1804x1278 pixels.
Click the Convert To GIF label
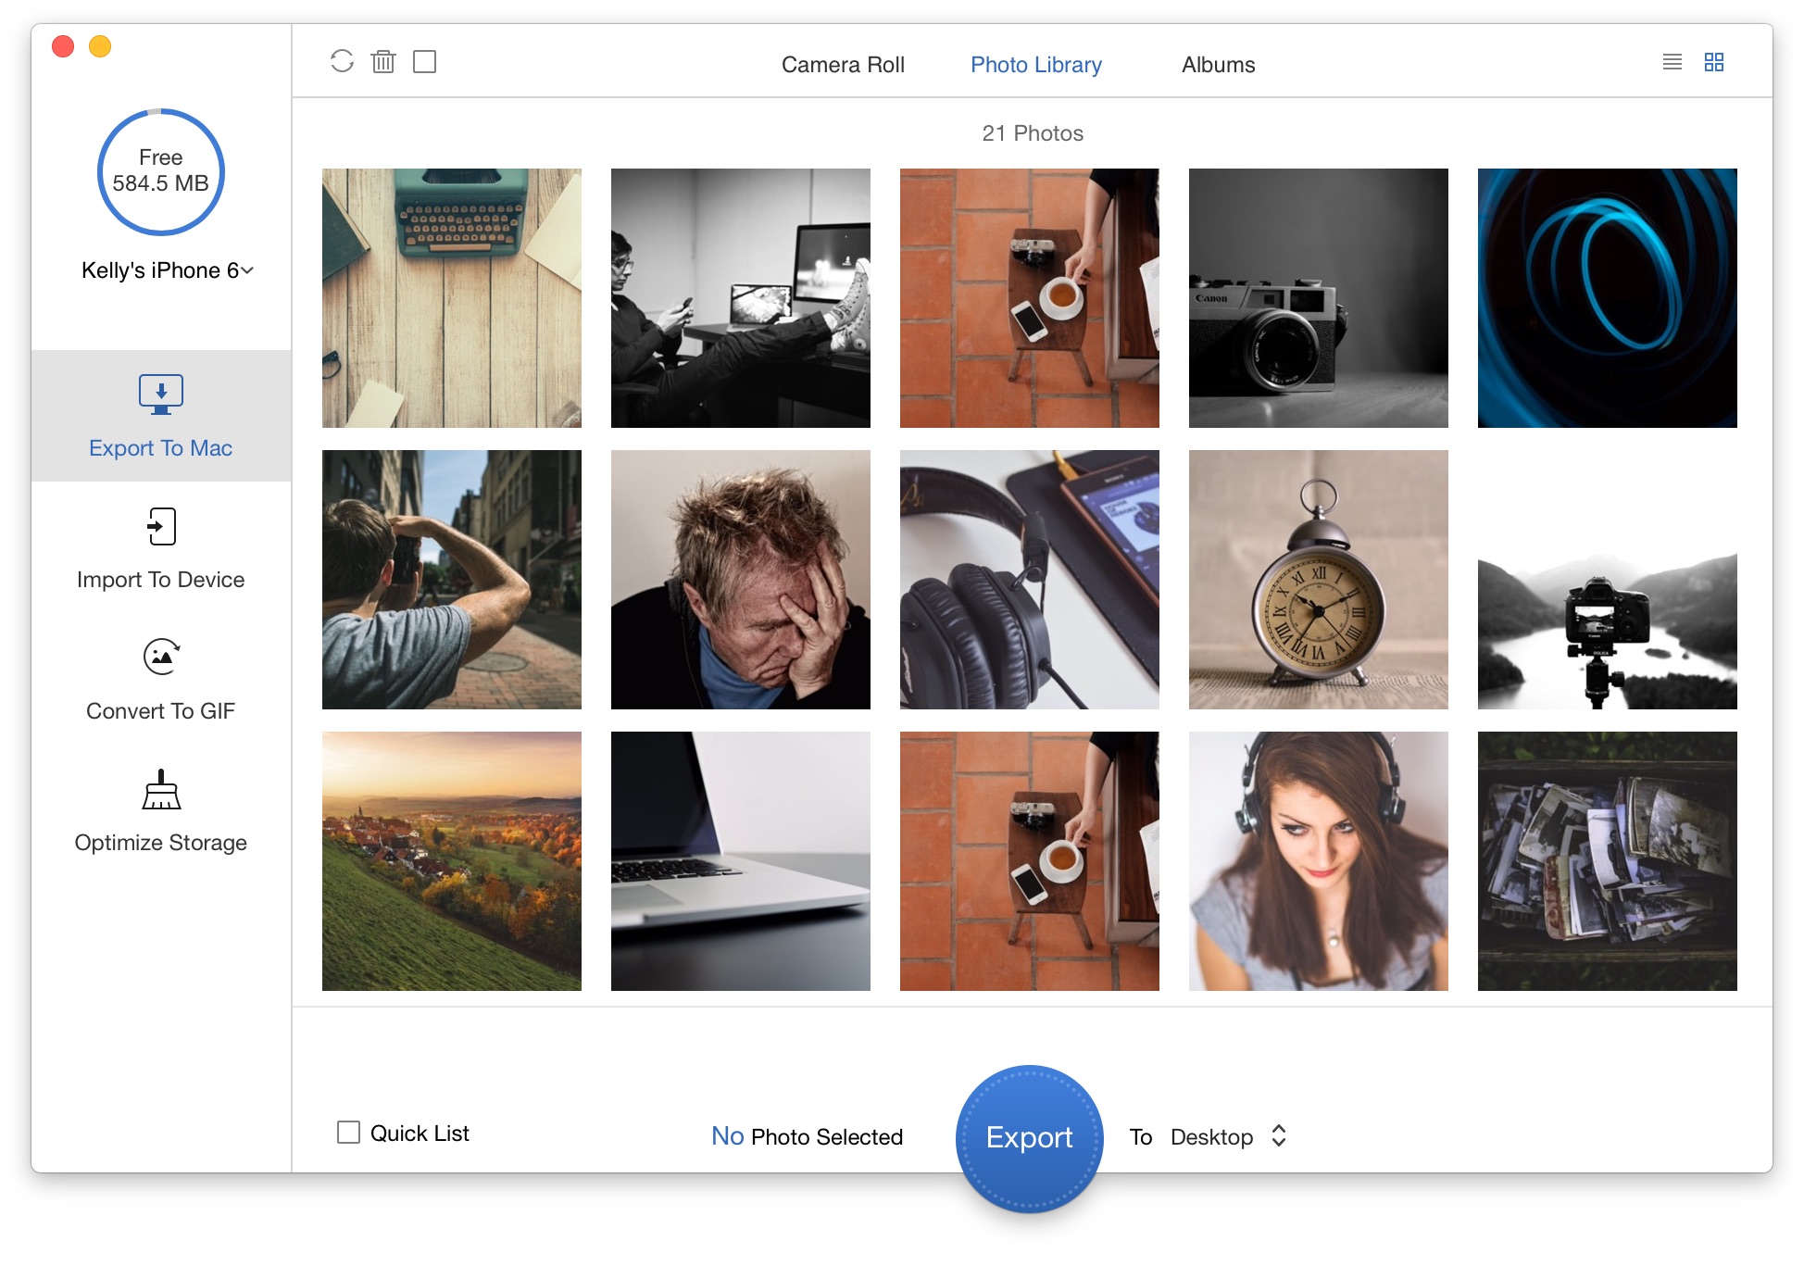pos(161,711)
